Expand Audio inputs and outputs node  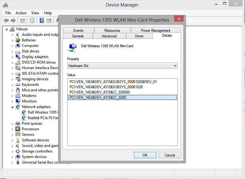(x=12, y=35)
